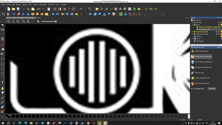Click the project panel horizontal scrollbar
Image resolution: width=222 pixels, height=125 pixels.
pyautogui.click(x=206, y=45)
